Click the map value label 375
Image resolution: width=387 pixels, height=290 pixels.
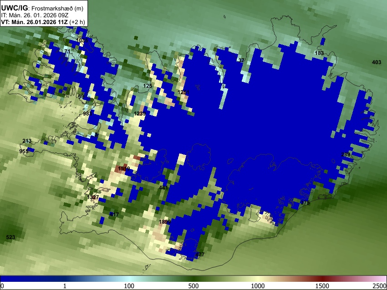(x=305, y=203)
